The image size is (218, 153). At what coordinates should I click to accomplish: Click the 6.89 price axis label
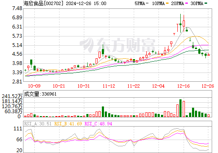click(x=17, y=18)
